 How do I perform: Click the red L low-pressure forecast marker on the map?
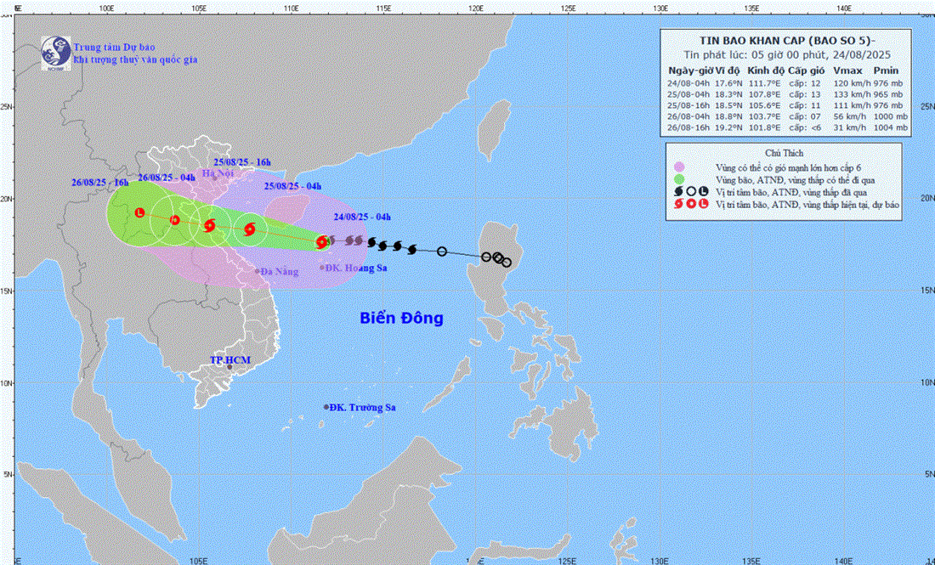[x=140, y=212]
